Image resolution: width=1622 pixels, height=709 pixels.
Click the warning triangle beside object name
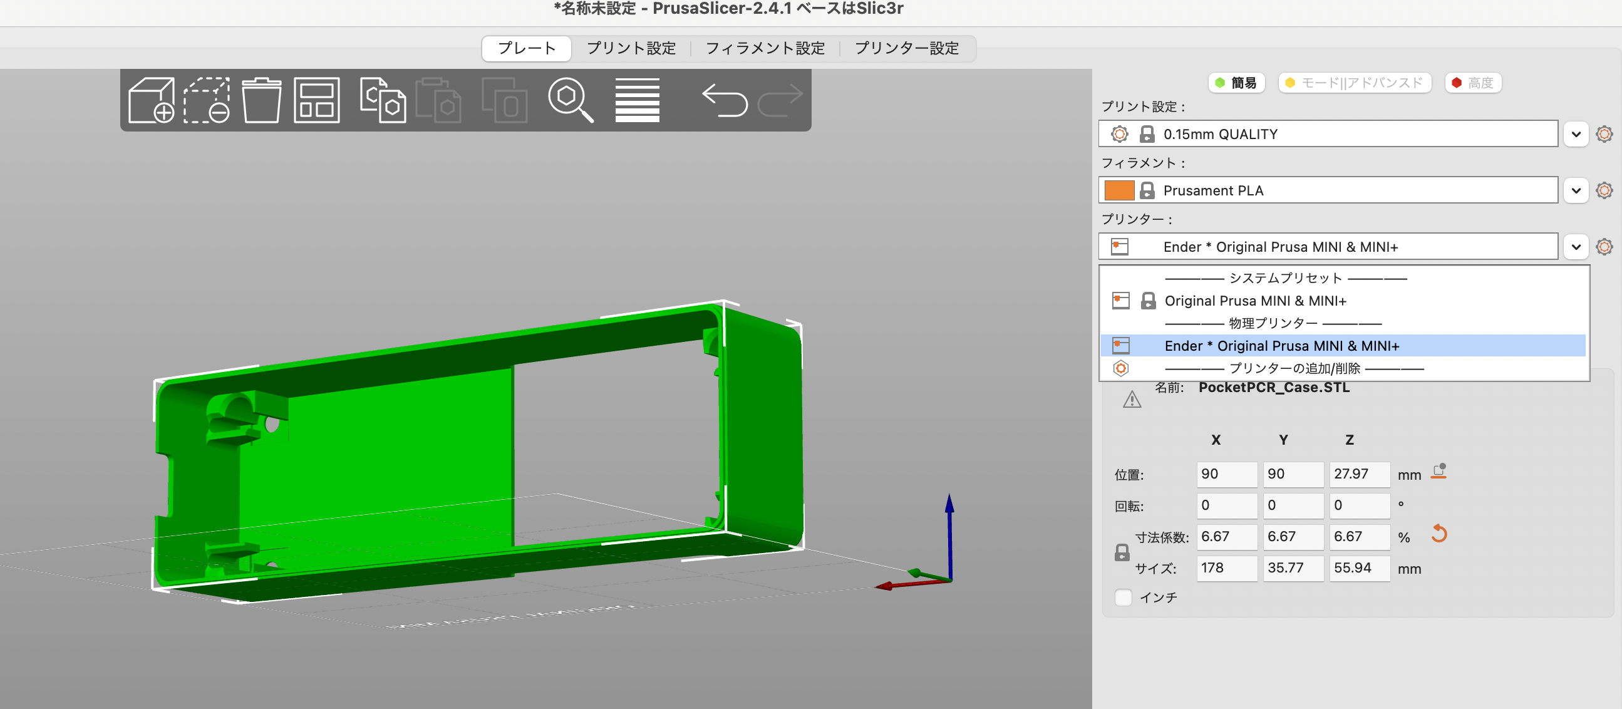click(x=1132, y=399)
